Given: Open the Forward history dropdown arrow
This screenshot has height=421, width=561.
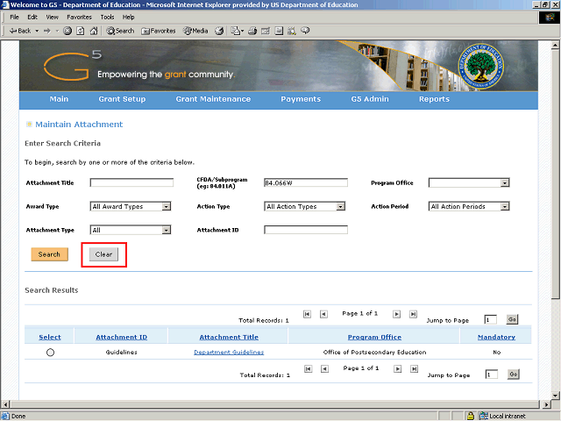Looking at the screenshot, I should coord(57,31).
